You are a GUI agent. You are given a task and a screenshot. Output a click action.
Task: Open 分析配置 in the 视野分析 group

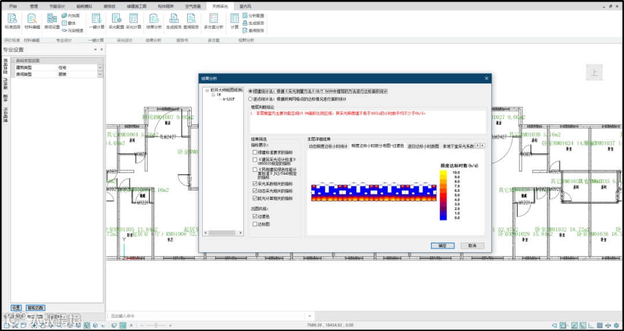point(253,16)
